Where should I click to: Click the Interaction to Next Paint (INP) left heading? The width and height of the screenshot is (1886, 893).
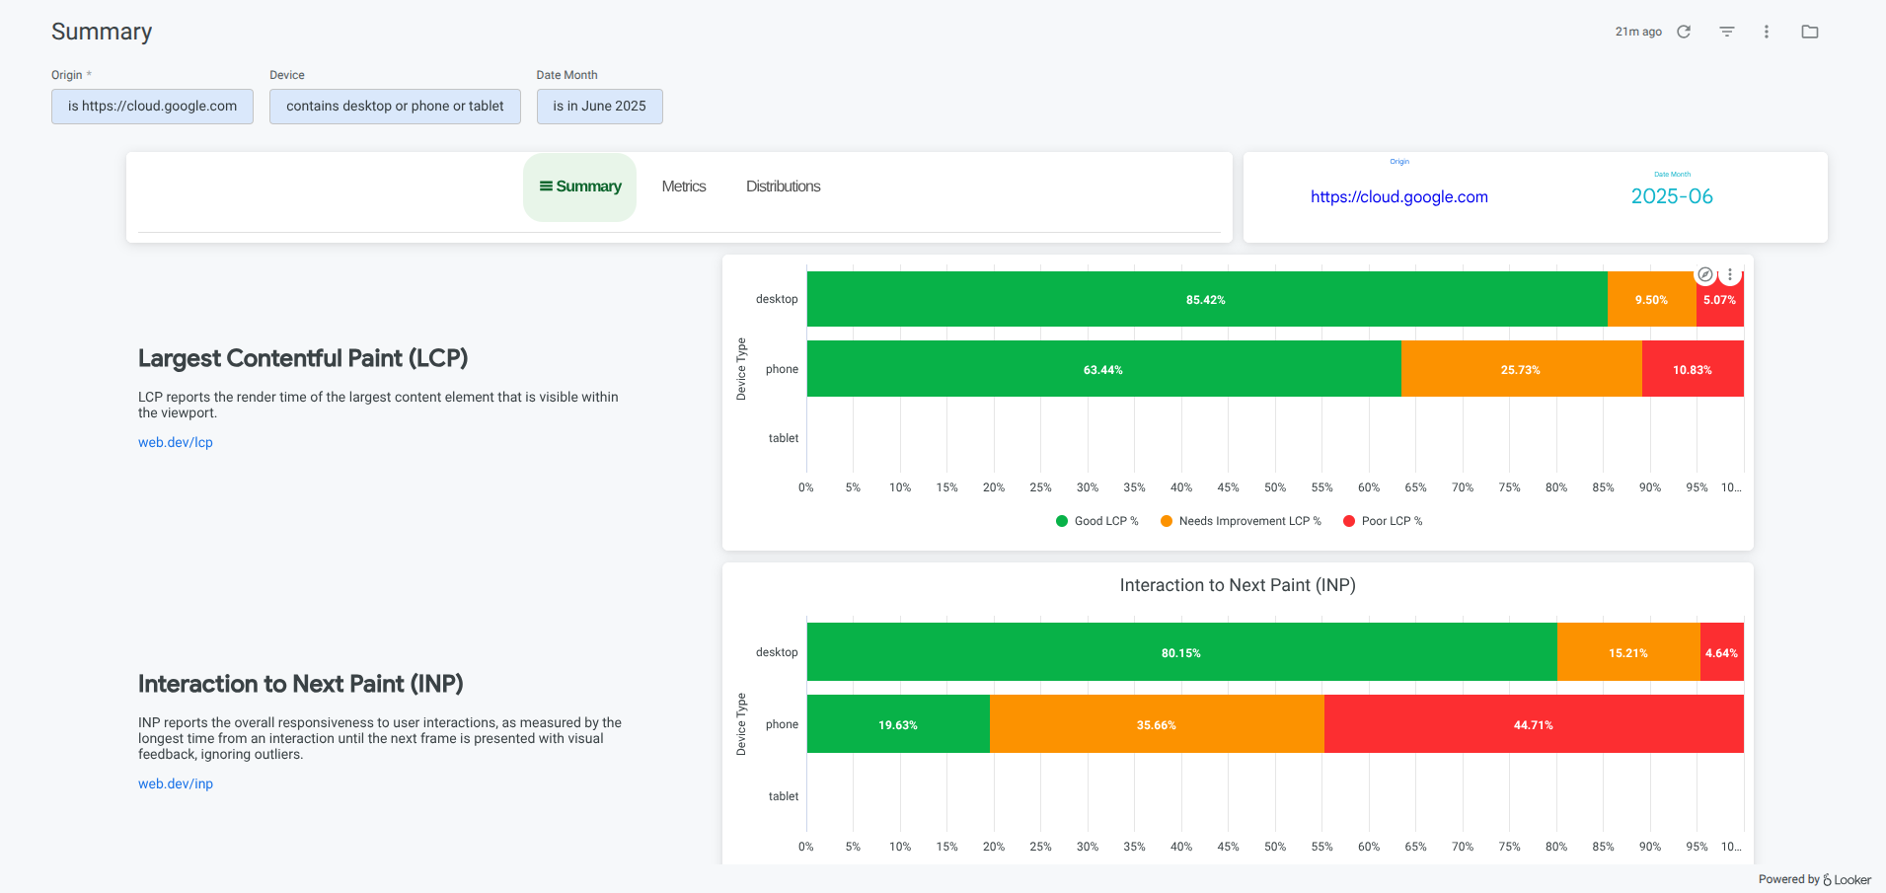point(301,684)
